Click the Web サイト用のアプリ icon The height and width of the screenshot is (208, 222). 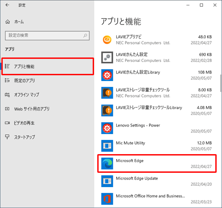[7, 109]
